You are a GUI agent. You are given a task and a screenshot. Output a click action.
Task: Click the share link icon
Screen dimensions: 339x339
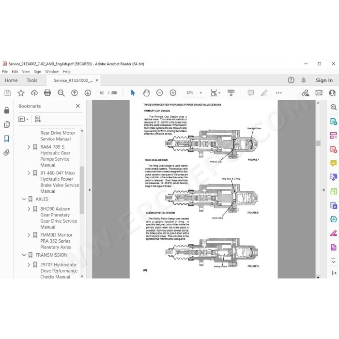pos(305,93)
